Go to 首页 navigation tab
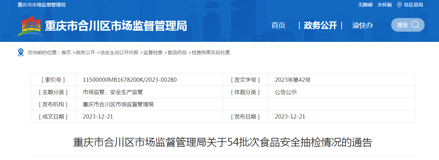Screen dimensions: 439x160 (x=278, y=25)
